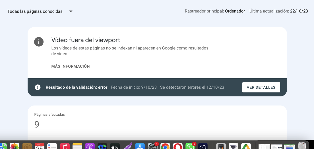Click the middle minimized window thumbnail in dock

coord(277,147)
